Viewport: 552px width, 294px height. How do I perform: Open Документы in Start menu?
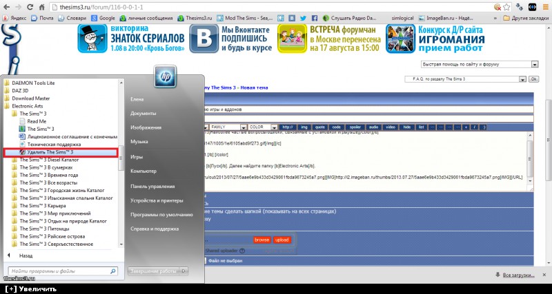pos(144,114)
